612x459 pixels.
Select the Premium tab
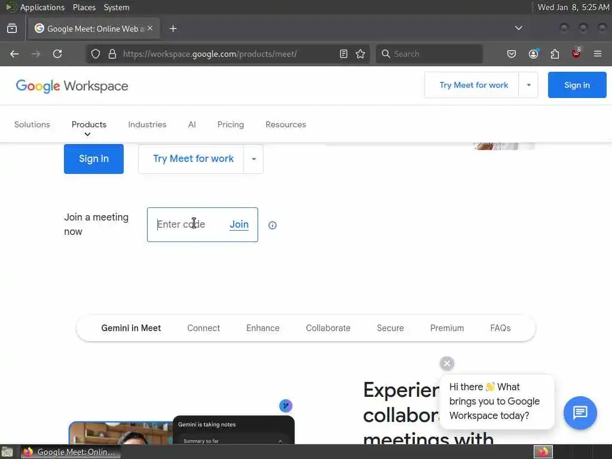[447, 328]
